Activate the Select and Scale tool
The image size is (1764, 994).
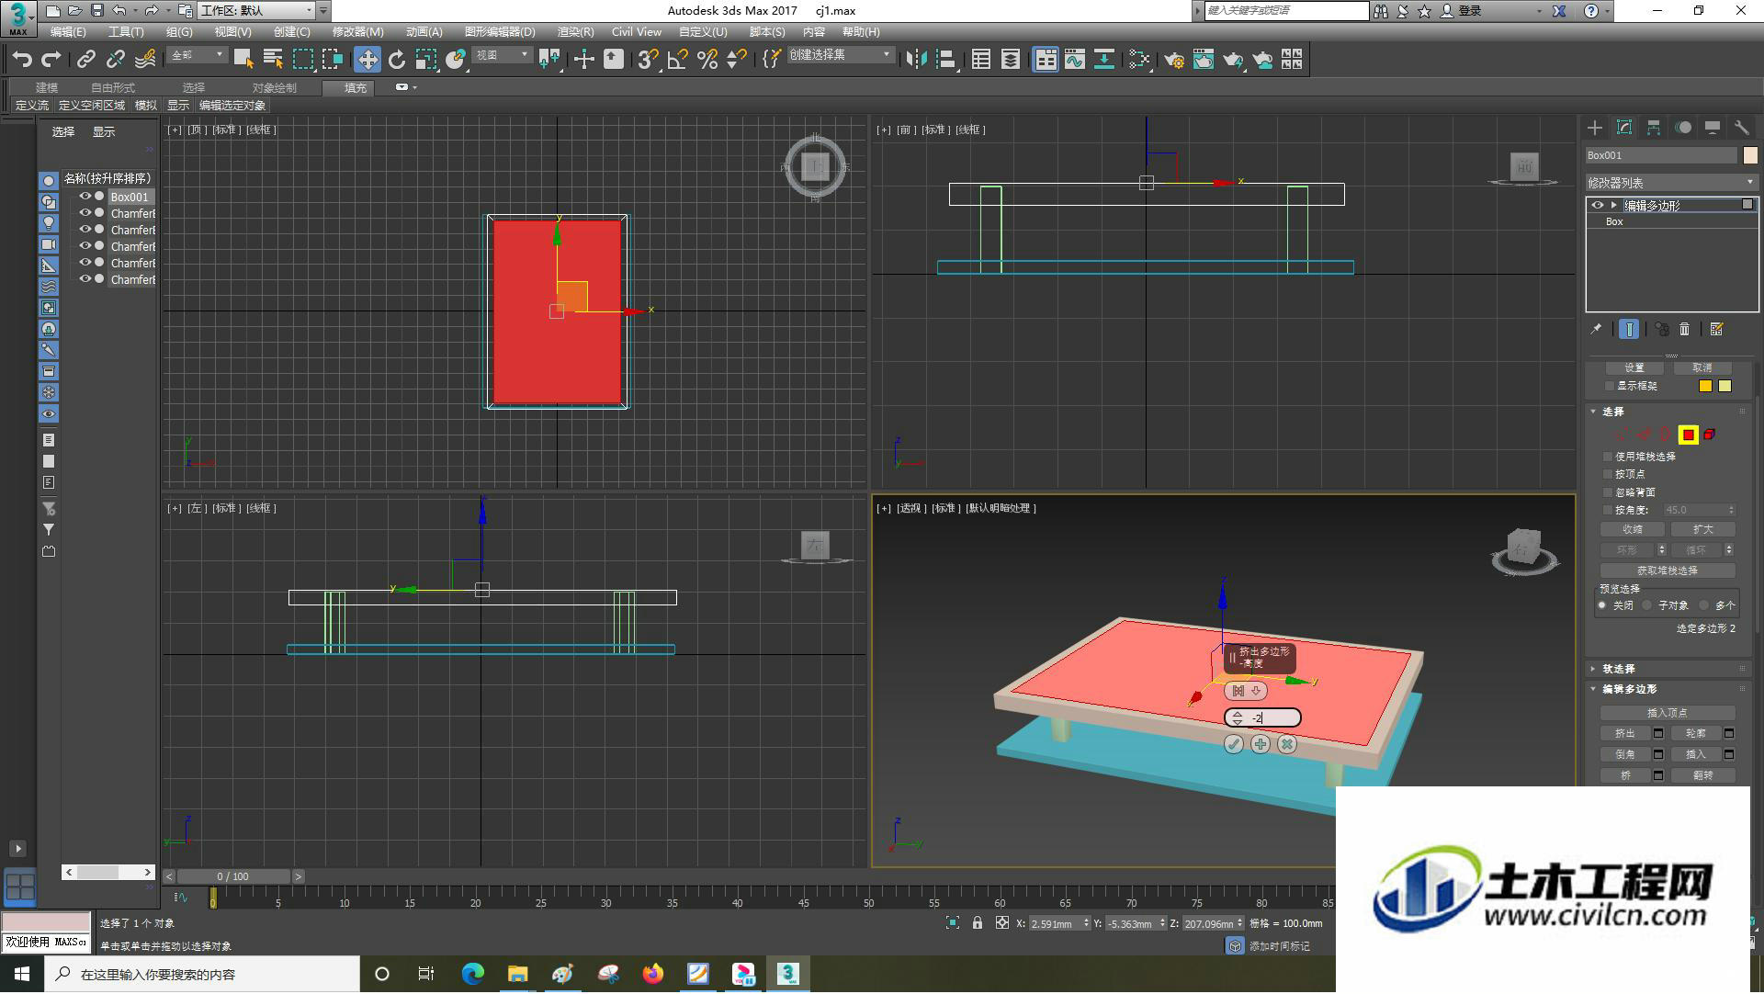click(426, 60)
